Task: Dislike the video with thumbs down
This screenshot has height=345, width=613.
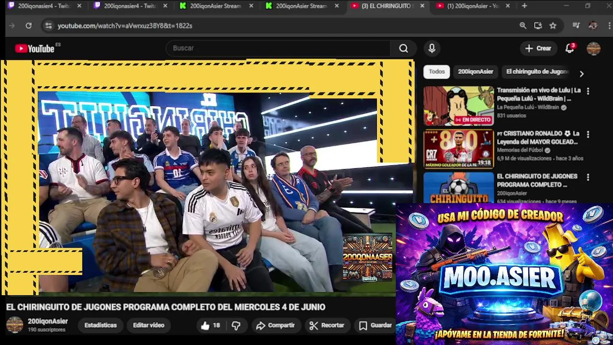Action: 236,325
